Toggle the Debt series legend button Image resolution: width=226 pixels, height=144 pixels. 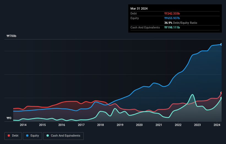click(x=13, y=136)
